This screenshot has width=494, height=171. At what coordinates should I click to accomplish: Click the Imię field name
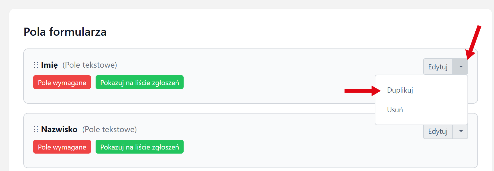pos(49,65)
